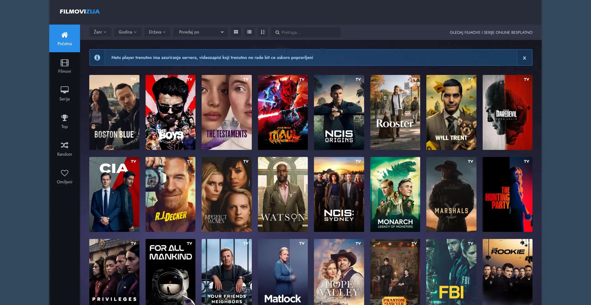Click the FILMOVIZIJA logo

80,12
